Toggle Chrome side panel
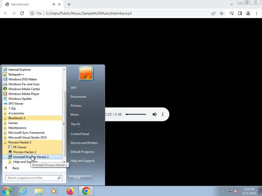This screenshot has height=196, width=262. (x=240, y=13)
